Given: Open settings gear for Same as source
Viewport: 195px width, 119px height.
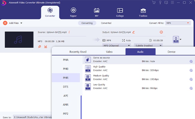Looking at the screenshot, I should coord(191,61).
